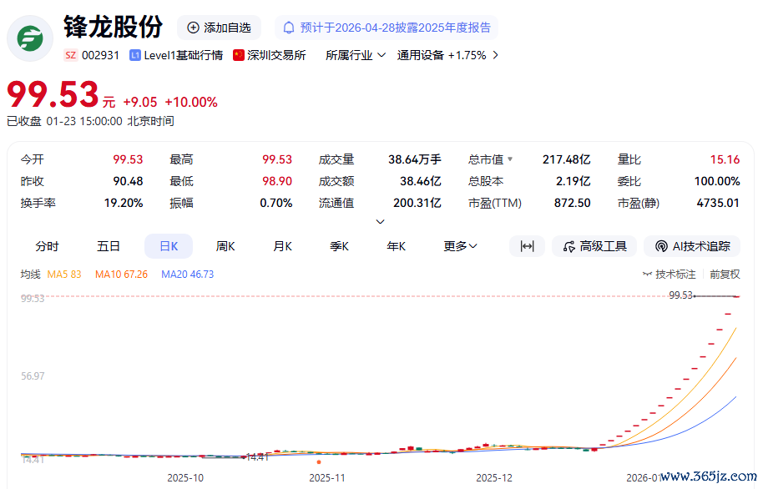Viewport: 763px width, 489px height.
Task: Click the 添加自选 plus button
Action: coord(194,28)
